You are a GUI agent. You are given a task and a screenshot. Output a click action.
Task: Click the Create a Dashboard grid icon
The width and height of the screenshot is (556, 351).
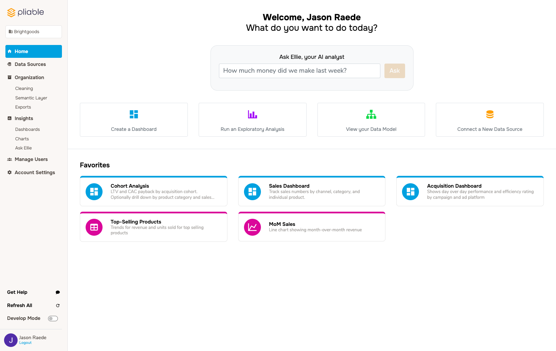(134, 114)
